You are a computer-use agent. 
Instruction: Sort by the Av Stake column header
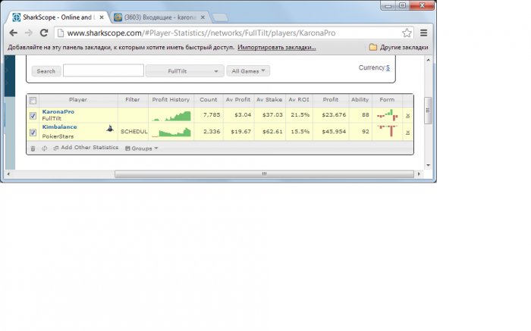[269, 100]
